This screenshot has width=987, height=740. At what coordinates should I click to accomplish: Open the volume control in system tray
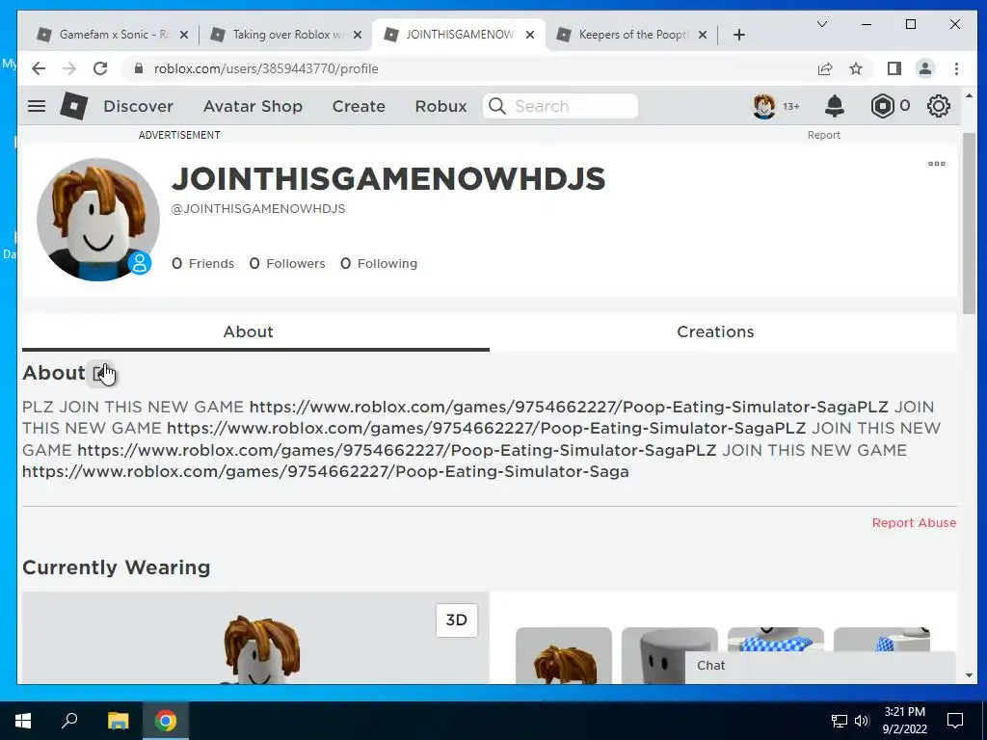coord(862,721)
